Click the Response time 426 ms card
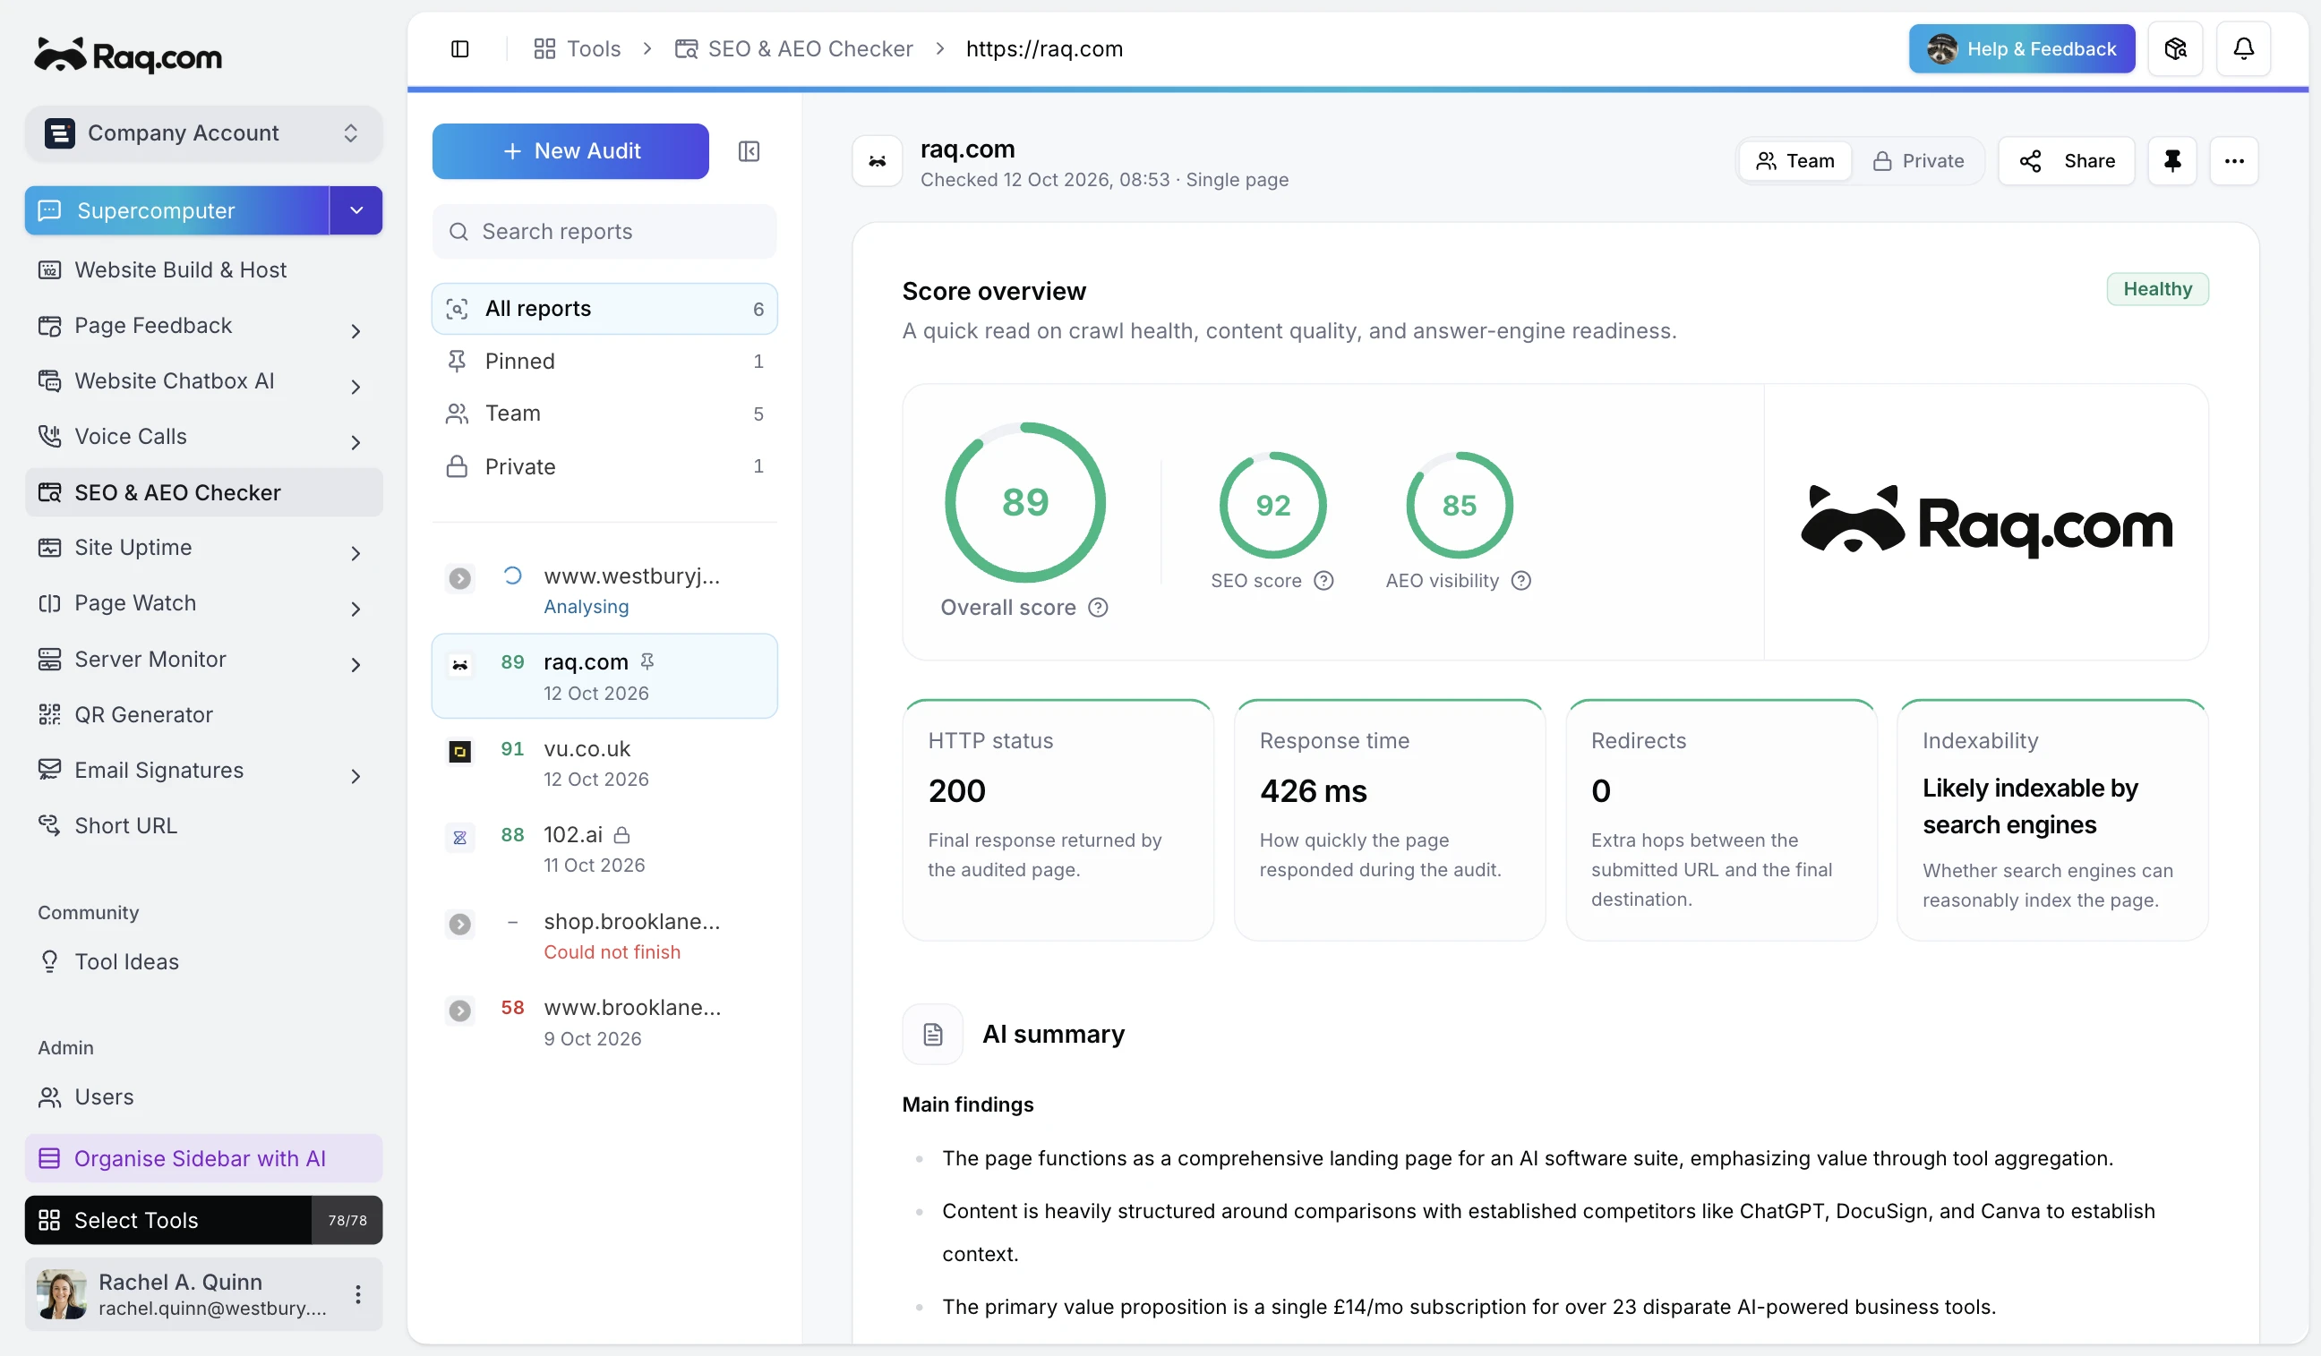2321x1356 pixels. [x=1389, y=820]
